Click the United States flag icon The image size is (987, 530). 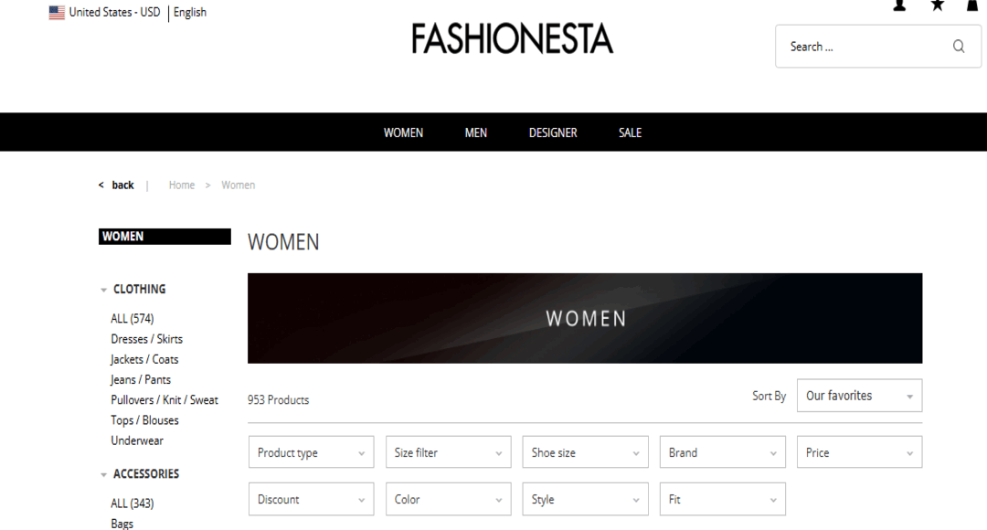click(x=57, y=12)
